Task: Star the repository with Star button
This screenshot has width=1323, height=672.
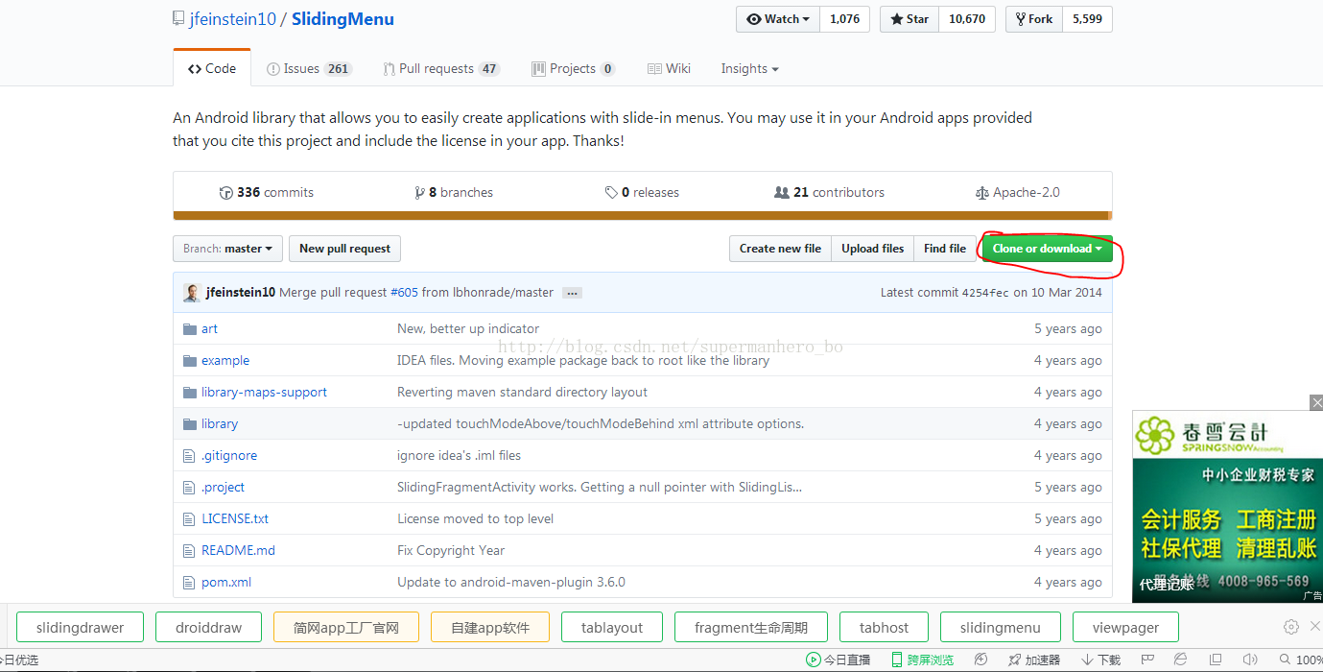Action: pos(910,19)
